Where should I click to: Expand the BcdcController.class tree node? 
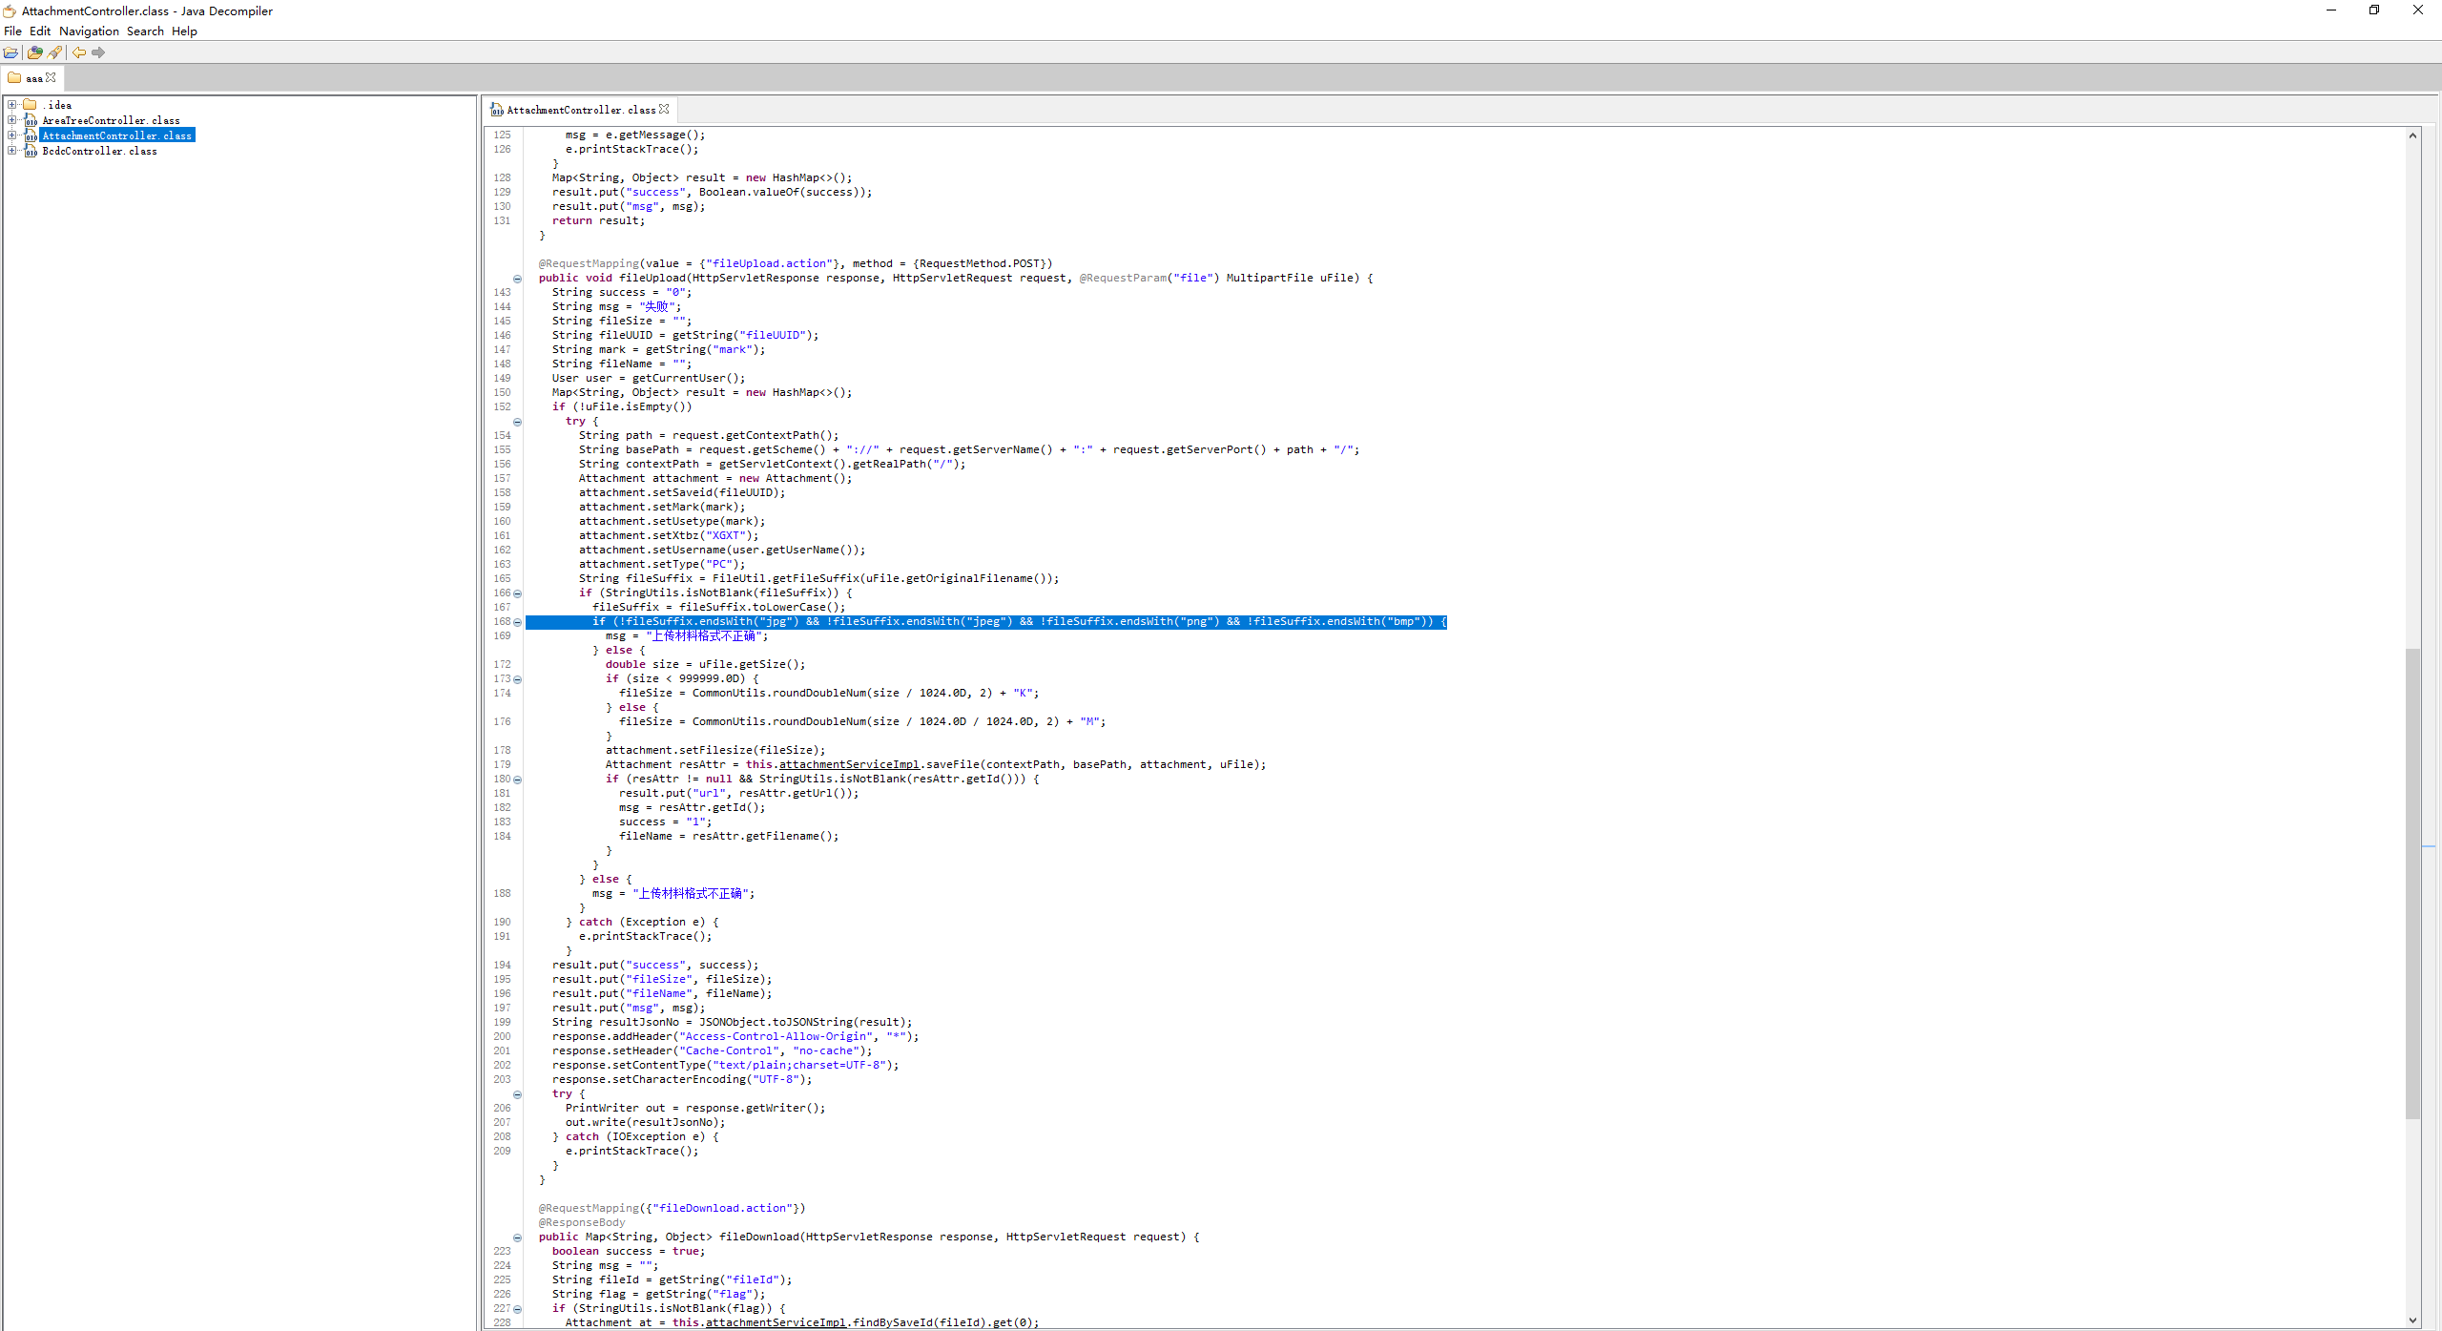[x=11, y=151]
